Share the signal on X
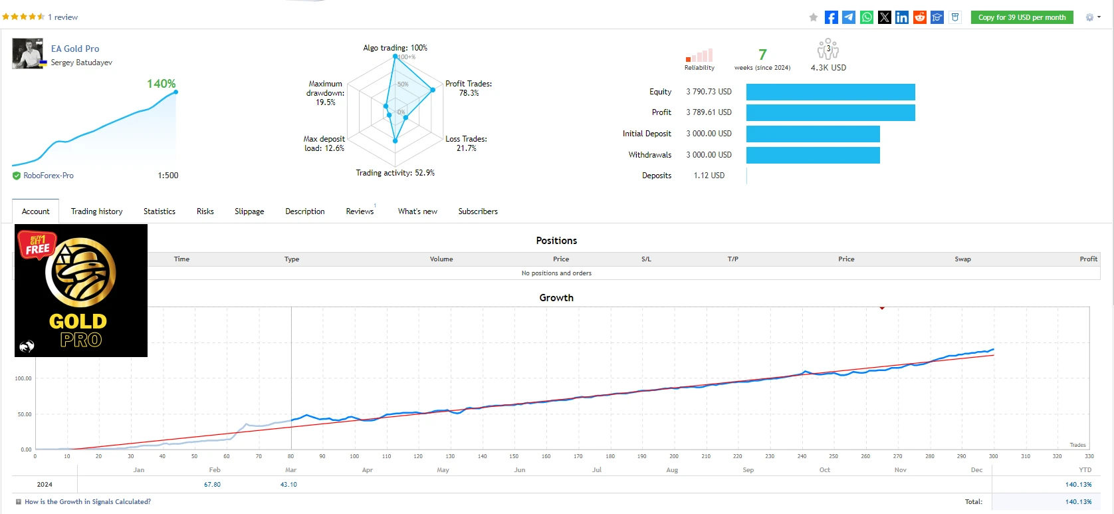The image size is (1114, 514). [884, 17]
